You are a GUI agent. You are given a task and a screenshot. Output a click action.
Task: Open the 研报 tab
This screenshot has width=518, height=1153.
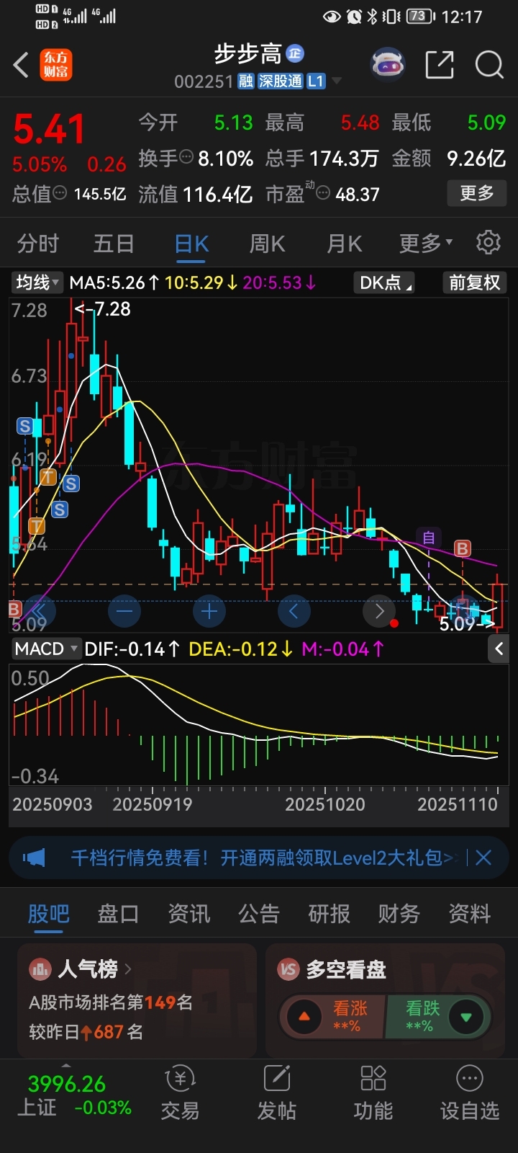click(329, 914)
